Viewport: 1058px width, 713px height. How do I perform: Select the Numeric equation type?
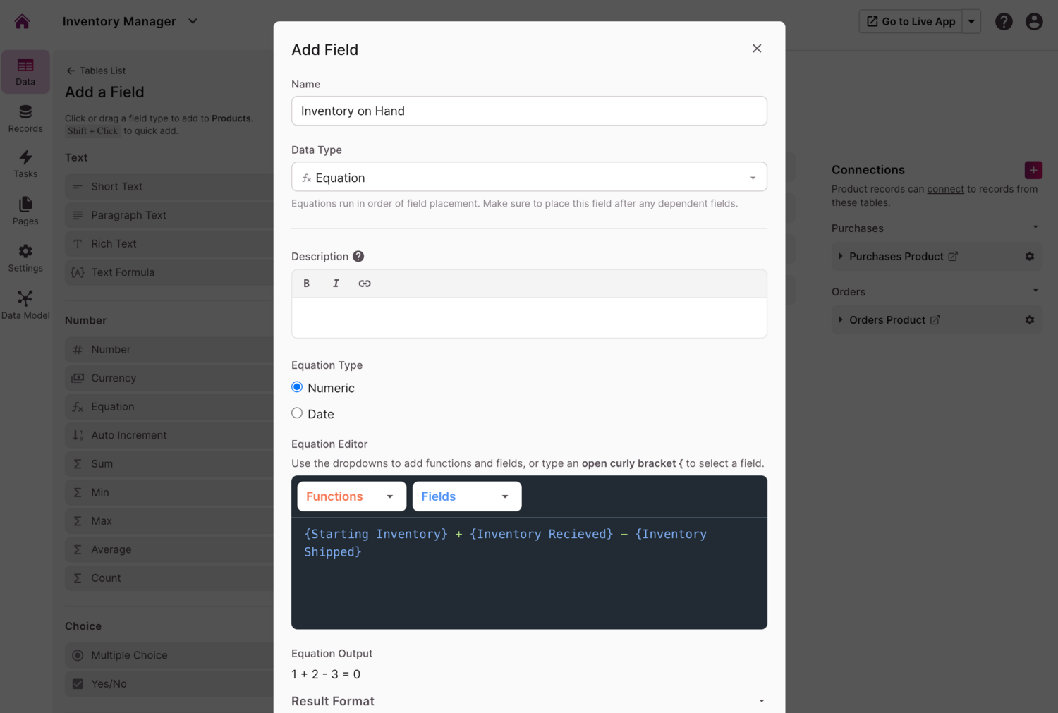tap(297, 386)
